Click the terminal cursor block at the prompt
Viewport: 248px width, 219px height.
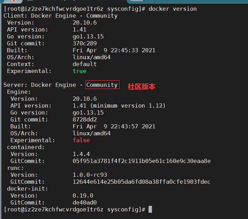[x=150, y=209]
